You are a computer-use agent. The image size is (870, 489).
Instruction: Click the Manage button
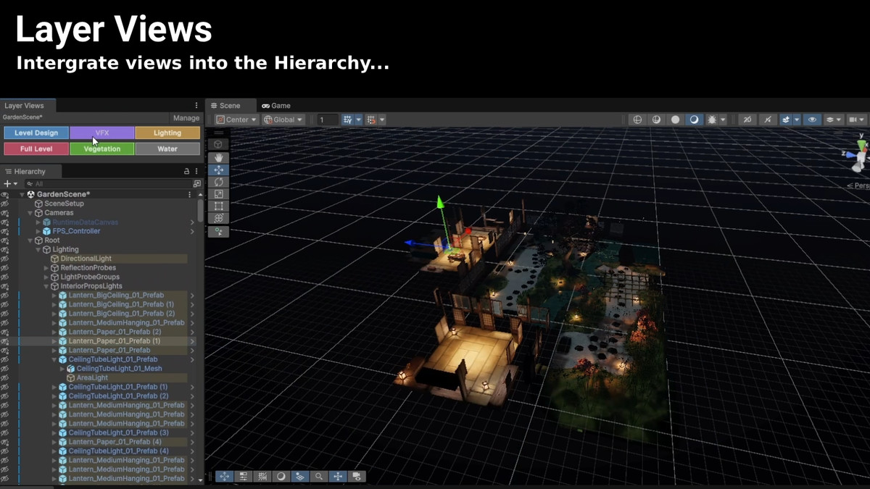coord(186,118)
